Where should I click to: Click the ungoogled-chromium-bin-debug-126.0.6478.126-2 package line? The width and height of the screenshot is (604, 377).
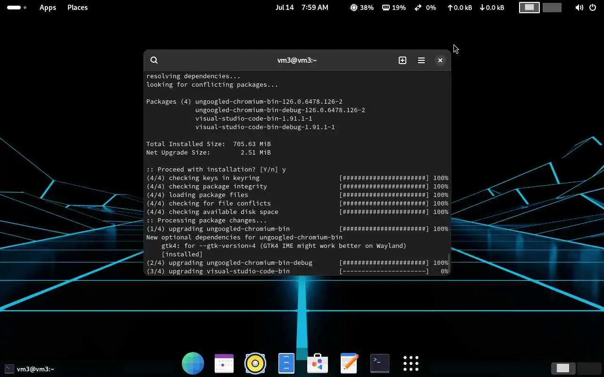280,110
